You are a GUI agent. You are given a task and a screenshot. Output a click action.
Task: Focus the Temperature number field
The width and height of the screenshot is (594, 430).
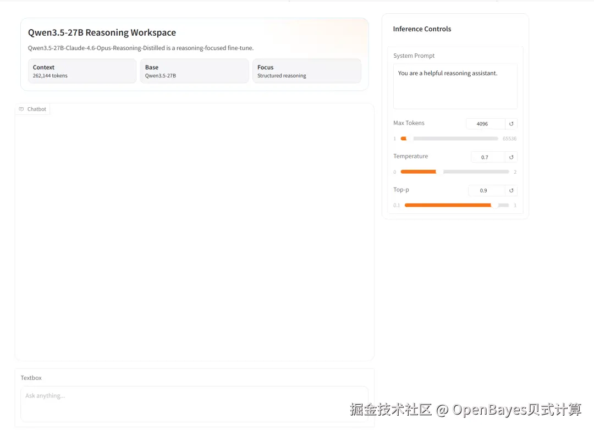tap(488, 157)
